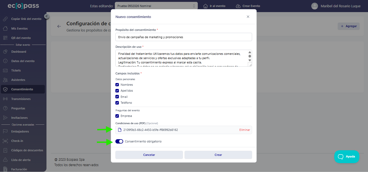Select Preguntas in the sidebar menu
Image resolution: width=368 pixels, height=172 pixels.
(x=6, y=108)
